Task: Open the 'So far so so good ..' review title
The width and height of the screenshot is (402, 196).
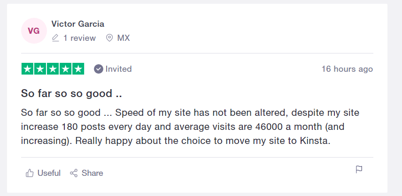Action: tap(71, 93)
